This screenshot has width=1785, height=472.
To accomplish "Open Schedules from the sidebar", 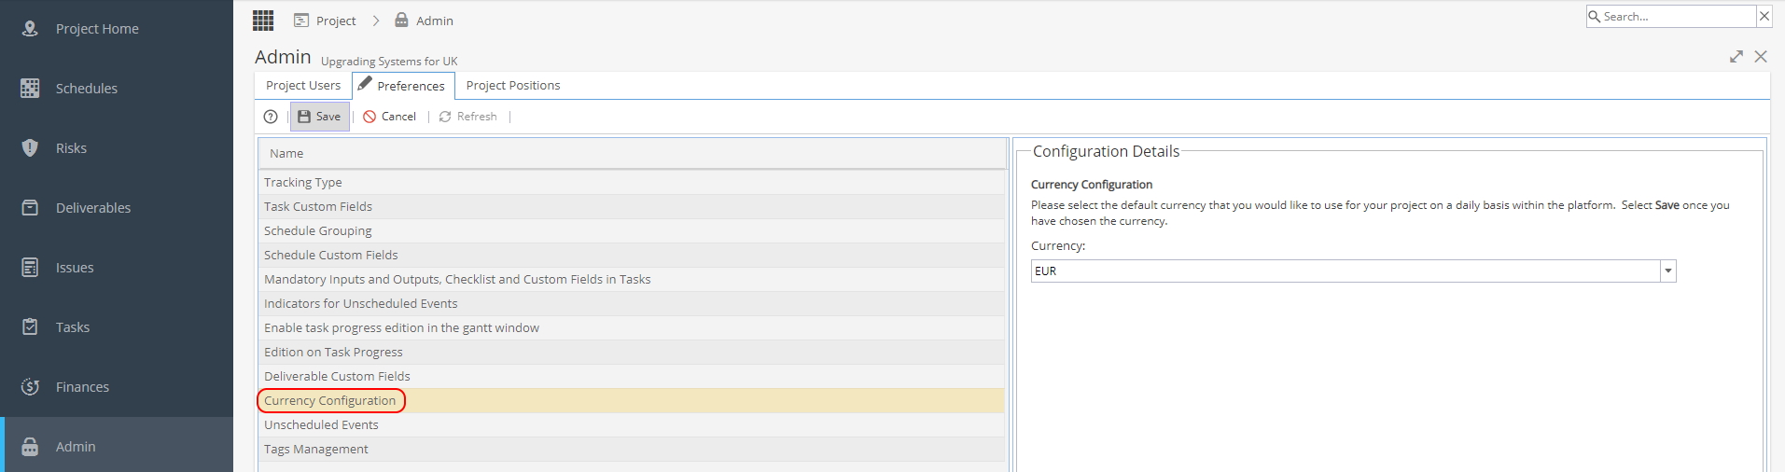I will [x=117, y=89].
